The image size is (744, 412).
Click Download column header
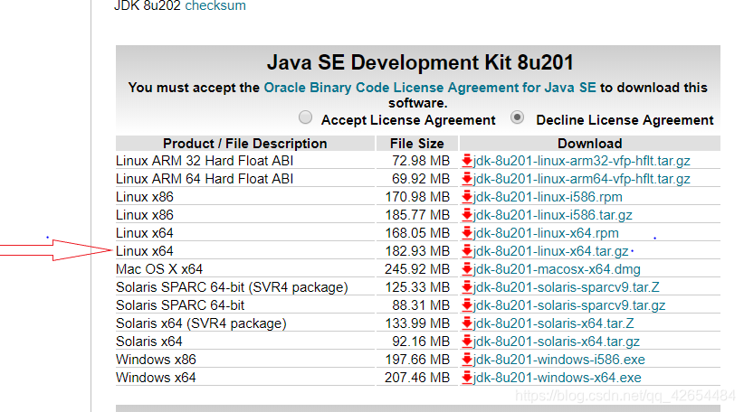pyautogui.click(x=590, y=144)
